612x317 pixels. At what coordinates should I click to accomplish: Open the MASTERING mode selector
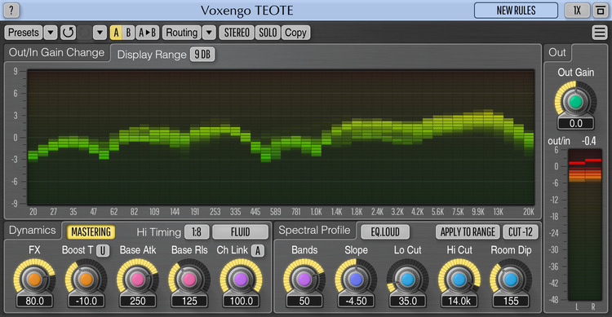[91, 232]
